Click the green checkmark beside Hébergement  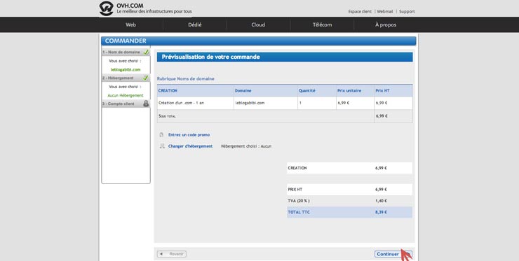point(145,78)
